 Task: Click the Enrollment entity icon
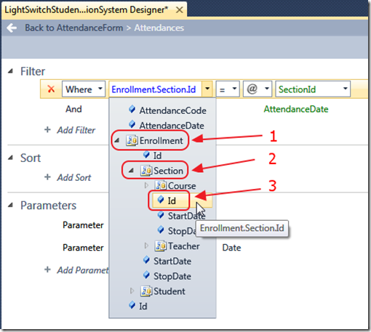132,141
